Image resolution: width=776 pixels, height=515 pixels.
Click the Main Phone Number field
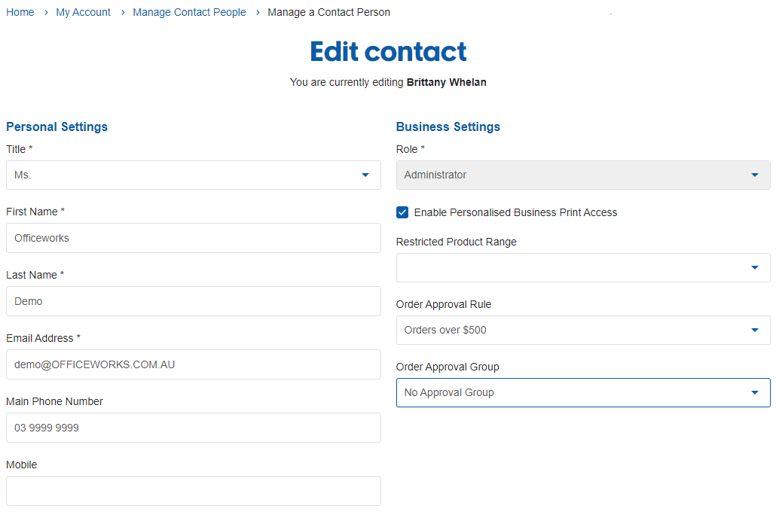coord(193,428)
